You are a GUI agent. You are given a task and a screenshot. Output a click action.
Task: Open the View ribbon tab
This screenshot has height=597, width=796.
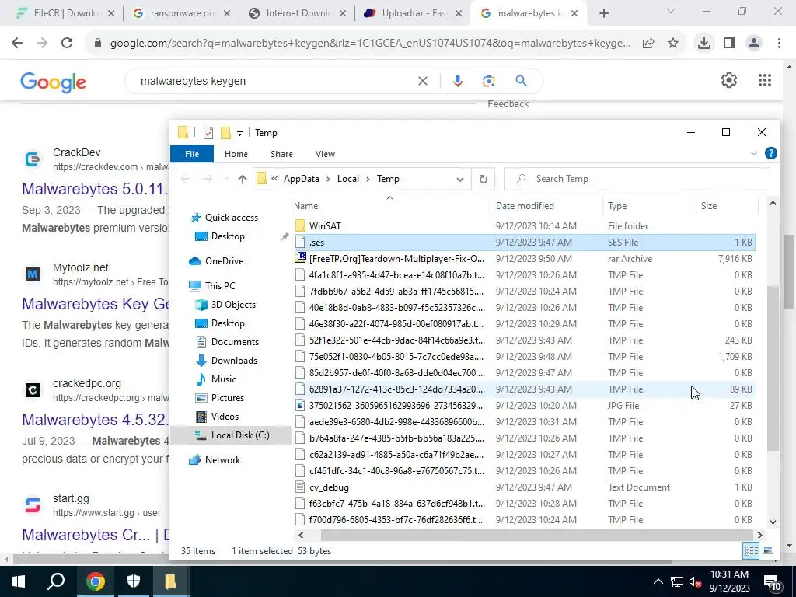coord(325,154)
